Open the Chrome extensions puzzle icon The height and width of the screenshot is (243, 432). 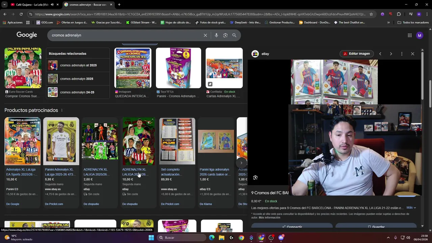tap(399, 14)
